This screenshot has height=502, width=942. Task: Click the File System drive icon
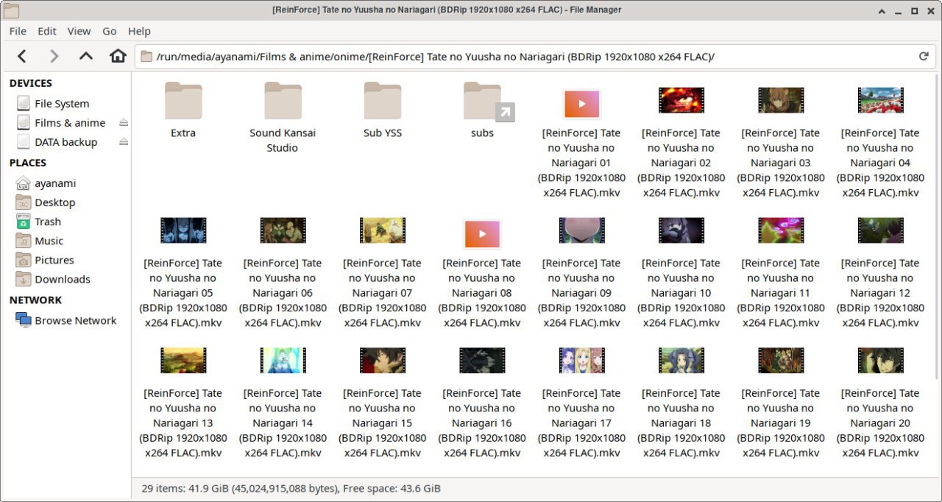pyautogui.click(x=24, y=104)
